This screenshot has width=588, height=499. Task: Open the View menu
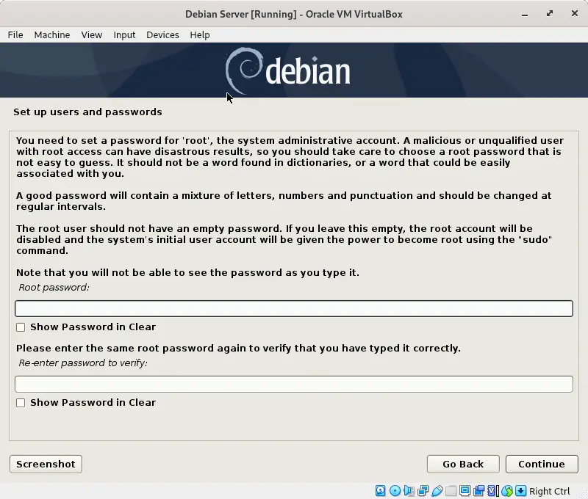[x=92, y=34]
